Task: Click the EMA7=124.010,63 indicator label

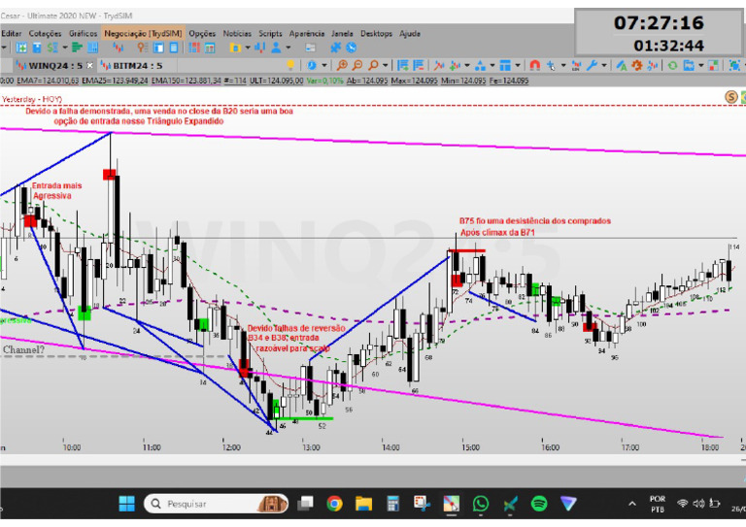Action: click(x=48, y=81)
